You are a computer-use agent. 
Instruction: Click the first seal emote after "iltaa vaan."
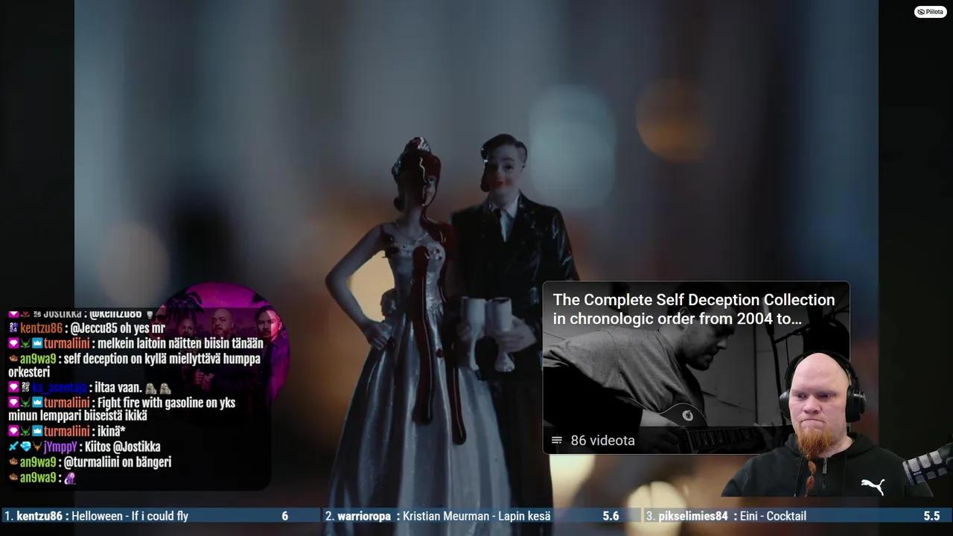coord(151,388)
